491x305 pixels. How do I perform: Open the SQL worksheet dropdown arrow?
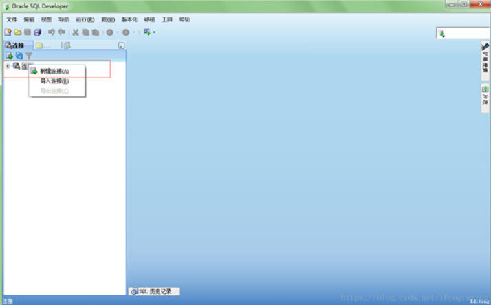click(155, 32)
